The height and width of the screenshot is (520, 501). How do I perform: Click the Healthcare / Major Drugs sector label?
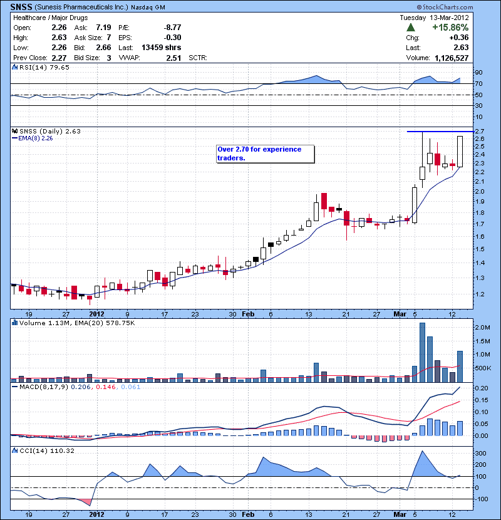click(x=50, y=18)
